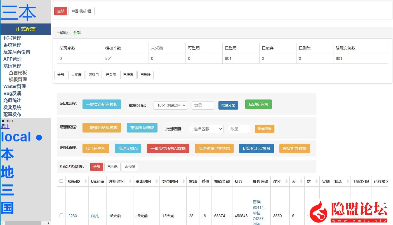Open 系统管理 from the sidebar menu
Screen dimensions: 393x225
[12, 45]
